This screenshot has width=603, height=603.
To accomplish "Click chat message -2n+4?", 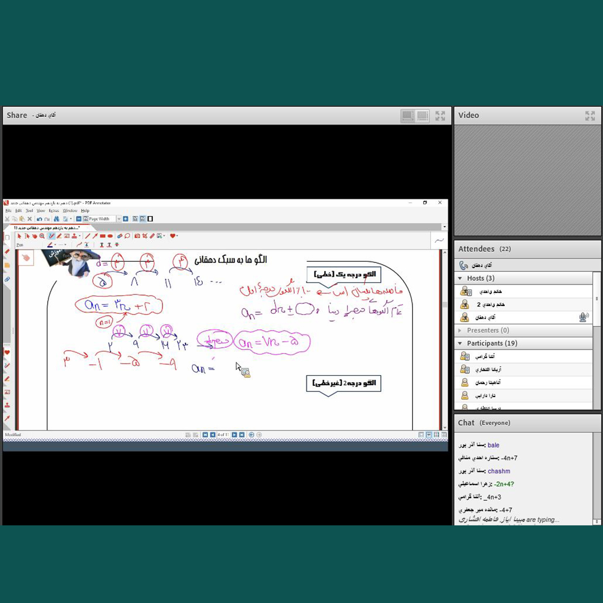I will [x=504, y=484].
